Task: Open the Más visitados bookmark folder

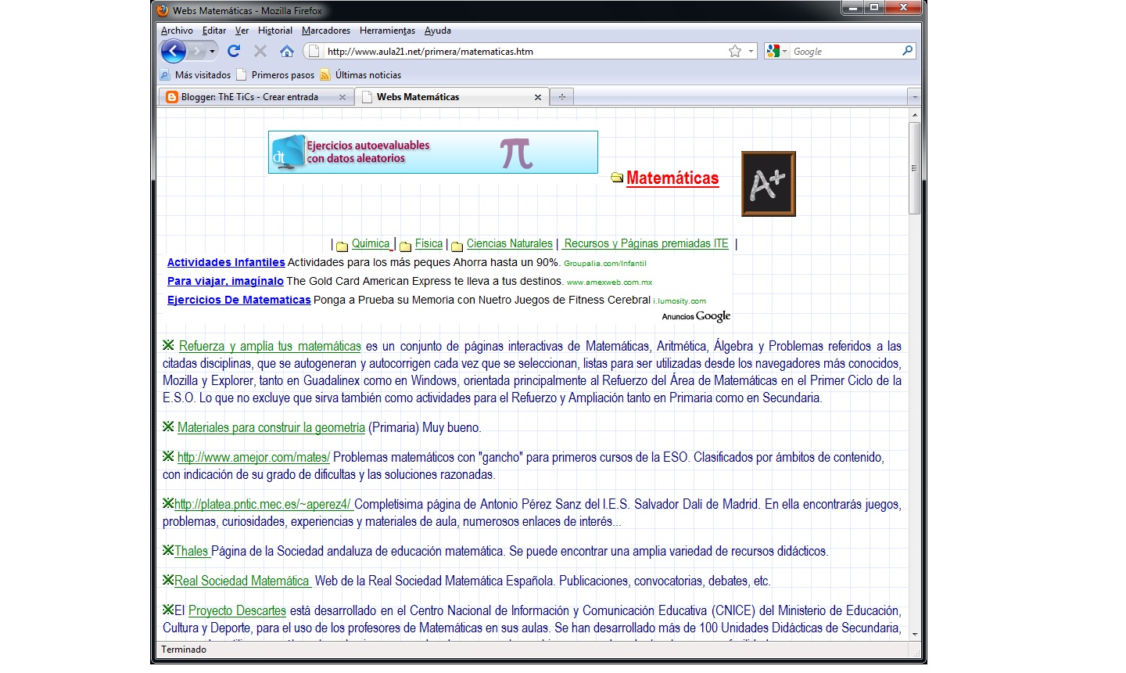Action: point(195,75)
